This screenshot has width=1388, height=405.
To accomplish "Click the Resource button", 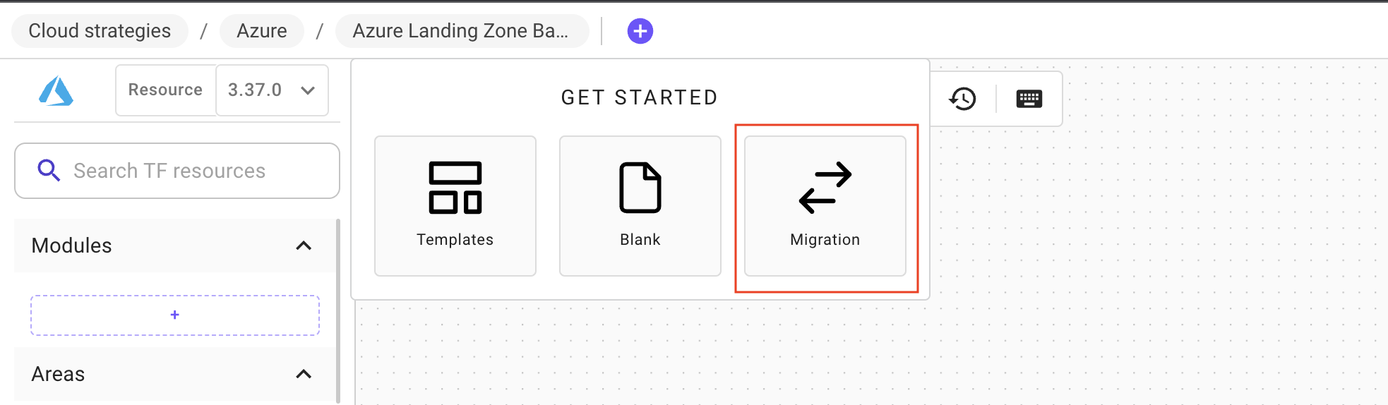I will (x=165, y=90).
